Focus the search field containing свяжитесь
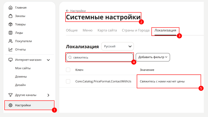This screenshot has height=117, width=208. [100, 57]
